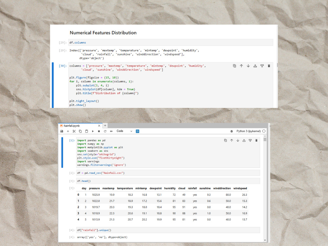
Task: Click the 'Numerical Features Distribution' heading
Action: 103,32
